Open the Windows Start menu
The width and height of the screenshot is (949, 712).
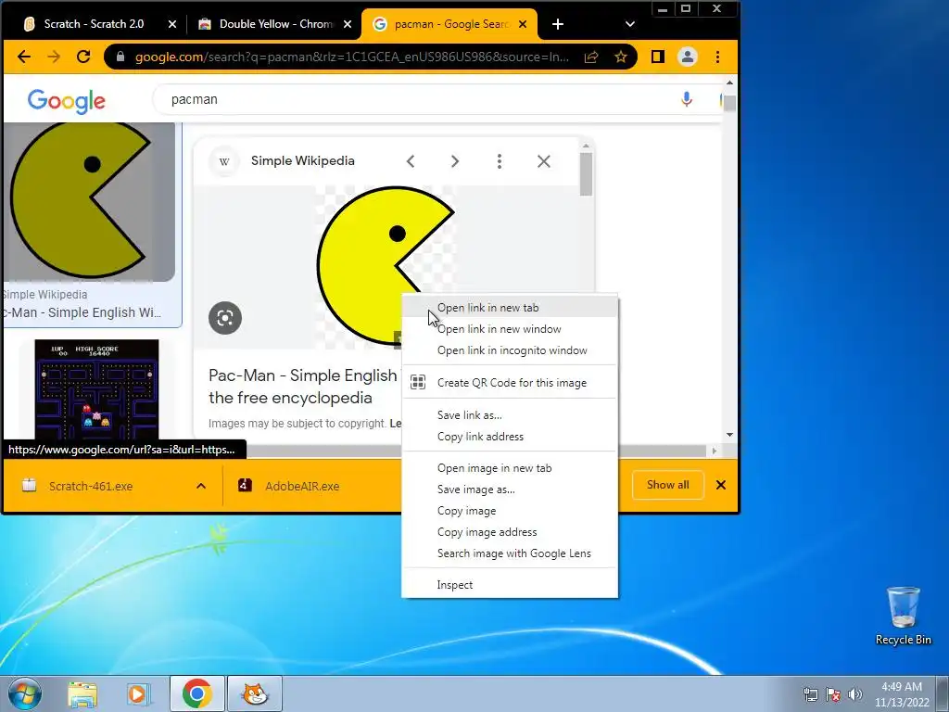(x=24, y=693)
